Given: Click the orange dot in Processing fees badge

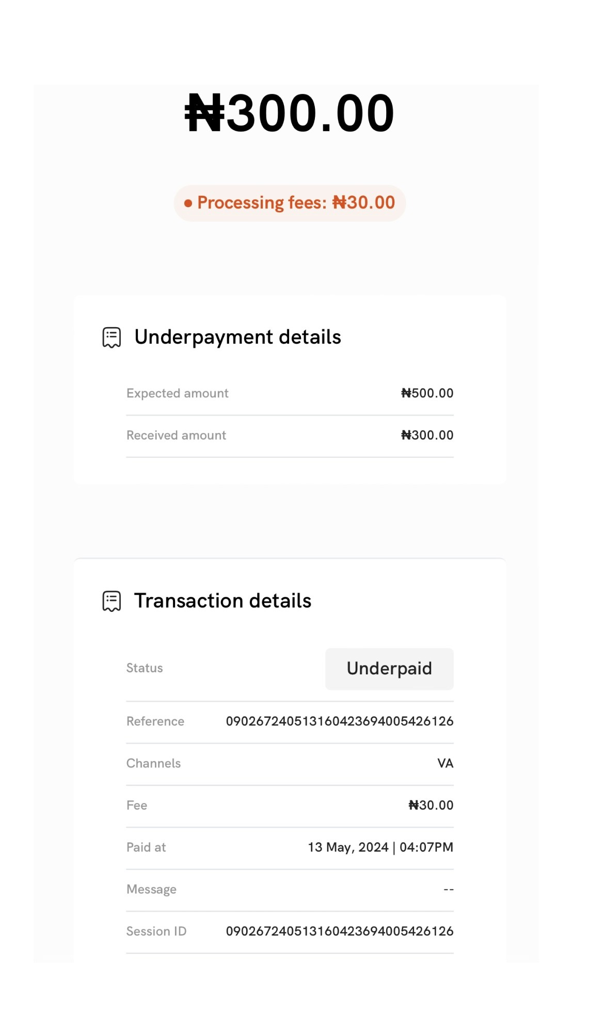Looking at the screenshot, I should (x=188, y=204).
